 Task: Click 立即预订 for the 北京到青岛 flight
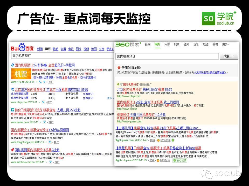coord(88,94)
